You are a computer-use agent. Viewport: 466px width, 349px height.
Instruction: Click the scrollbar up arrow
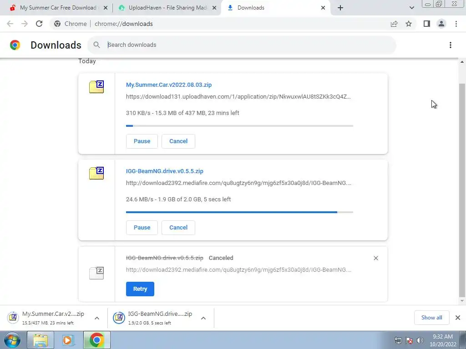click(462, 62)
